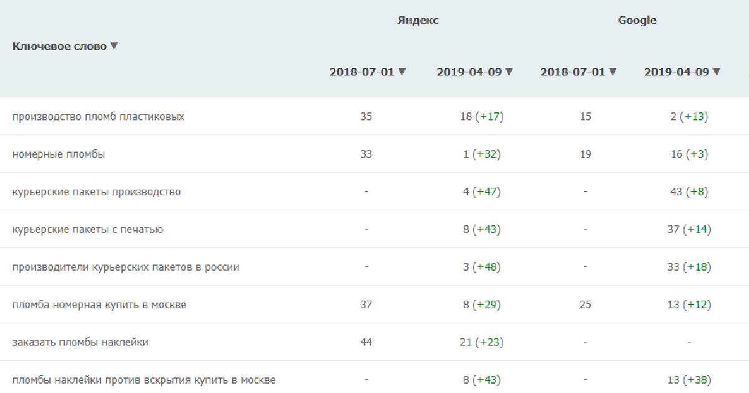The width and height of the screenshot is (749, 393).
Task: Sort by Google 2018-07-01 column arrow
Action: click(613, 72)
